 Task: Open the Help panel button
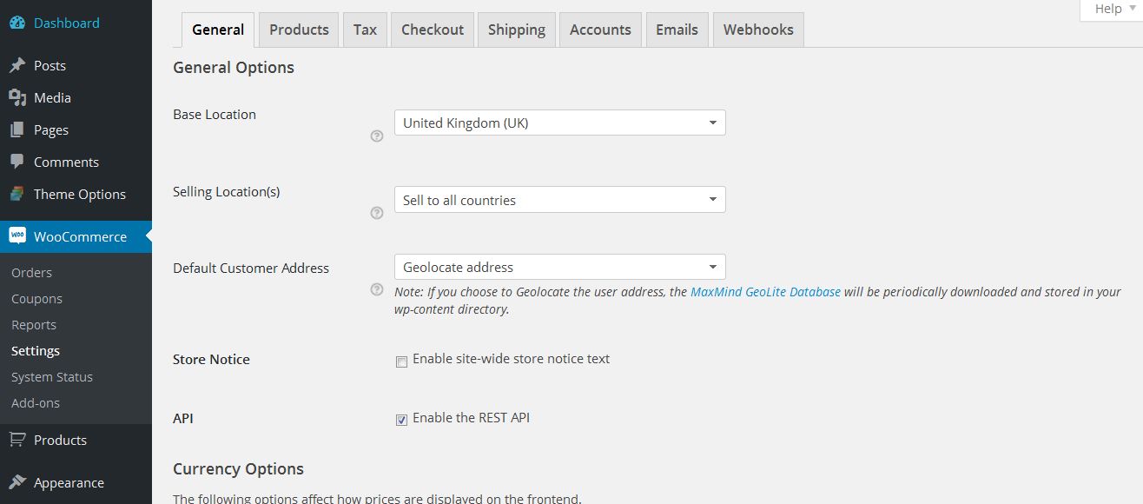point(1109,9)
